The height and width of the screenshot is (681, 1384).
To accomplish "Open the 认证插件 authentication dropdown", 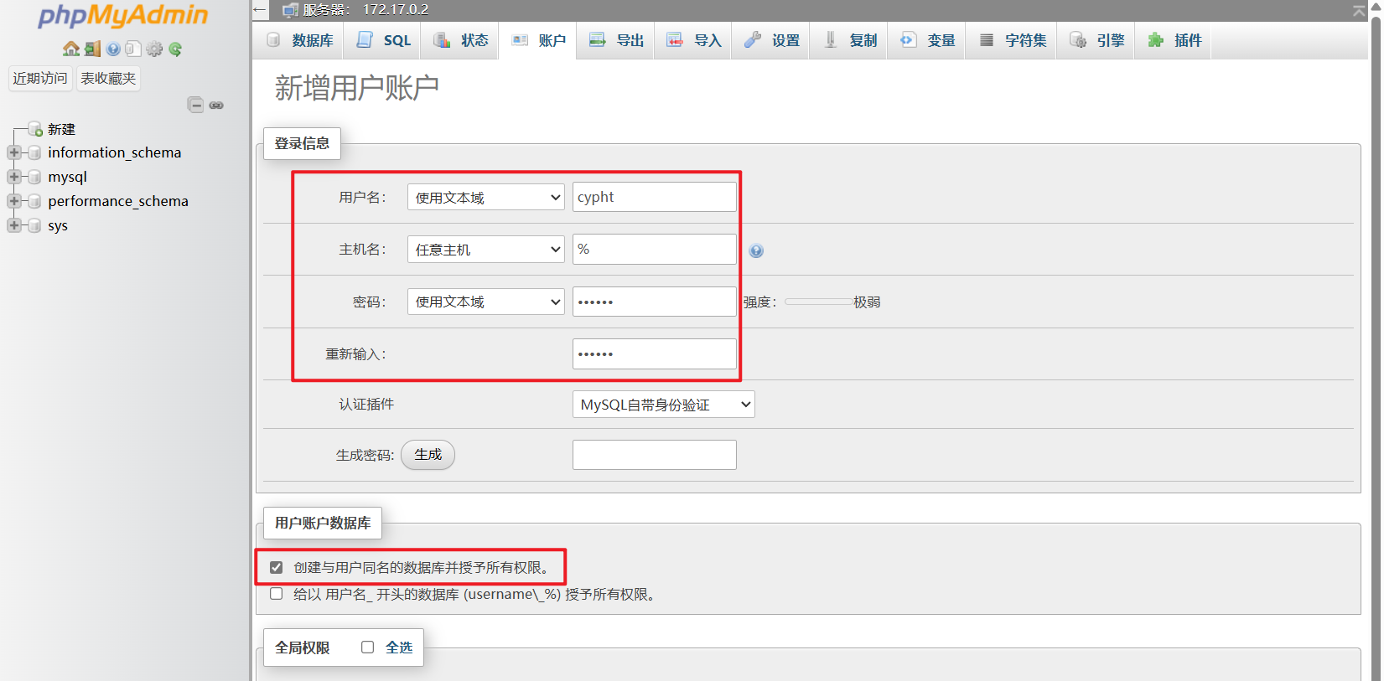I will click(x=664, y=405).
